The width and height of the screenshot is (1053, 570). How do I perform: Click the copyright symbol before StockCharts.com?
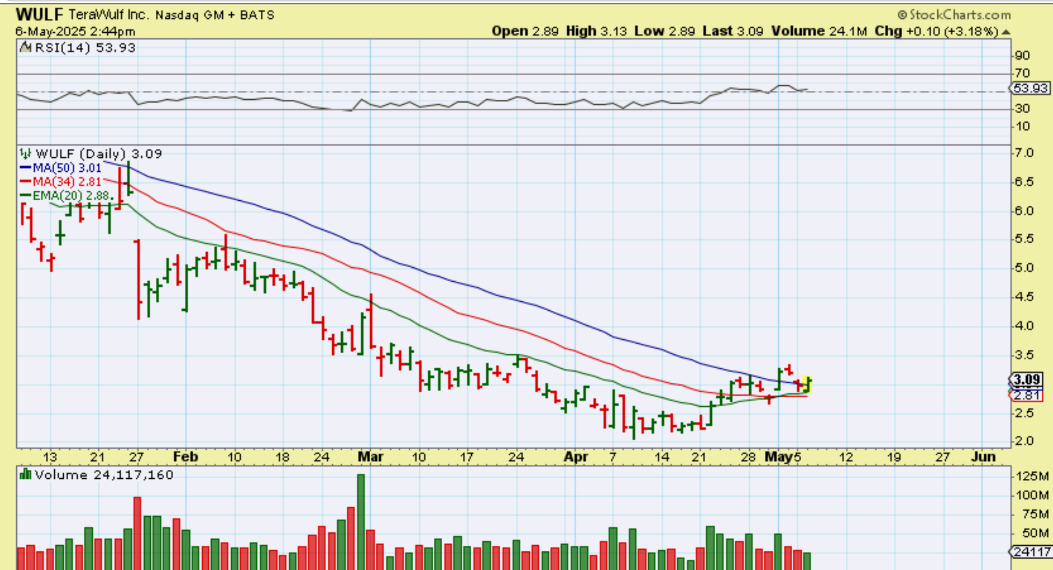point(902,15)
